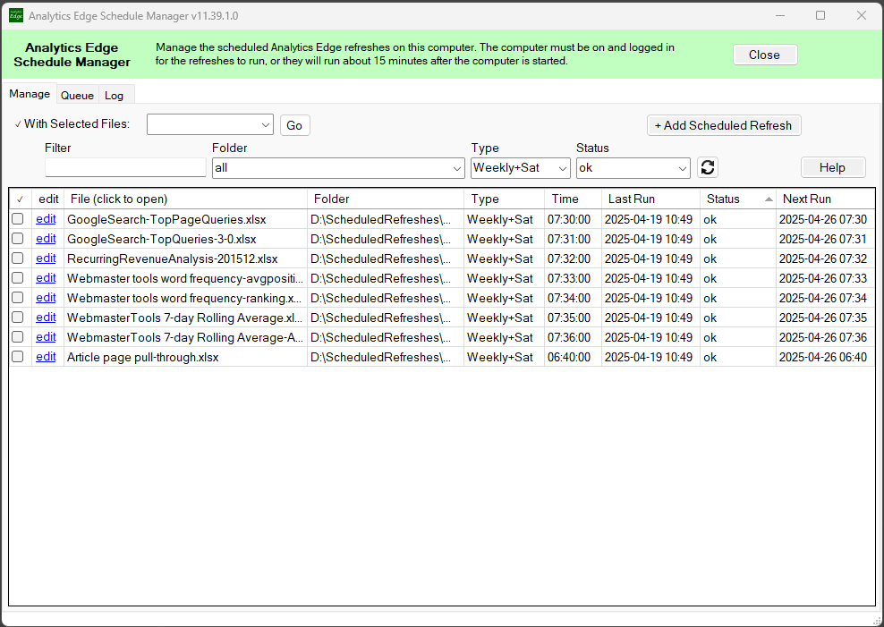Click the Go button

tap(295, 125)
